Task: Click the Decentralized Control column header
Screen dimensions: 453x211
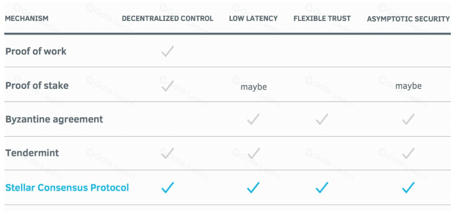Action: [x=167, y=18]
